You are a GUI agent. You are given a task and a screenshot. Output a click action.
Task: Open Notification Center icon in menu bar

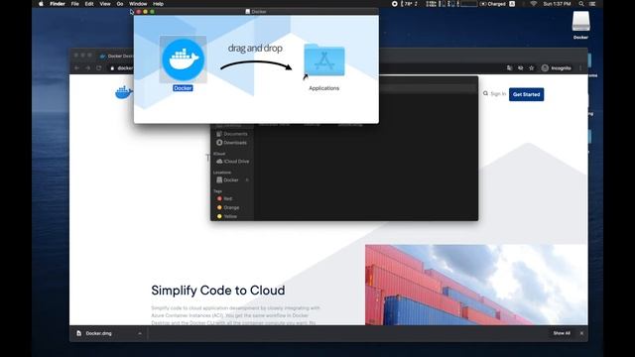click(592, 4)
